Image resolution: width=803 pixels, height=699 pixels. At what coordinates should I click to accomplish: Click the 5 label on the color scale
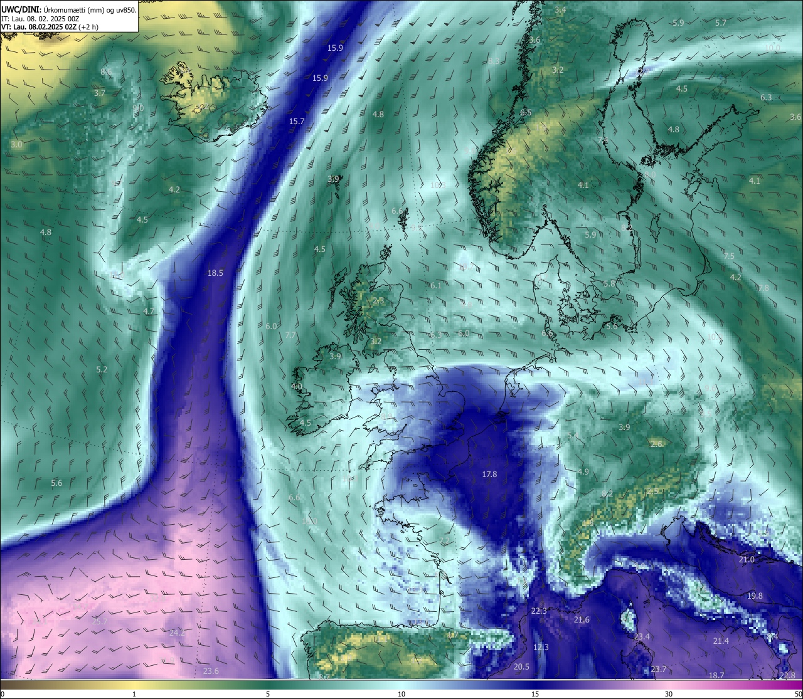[268, 693]
